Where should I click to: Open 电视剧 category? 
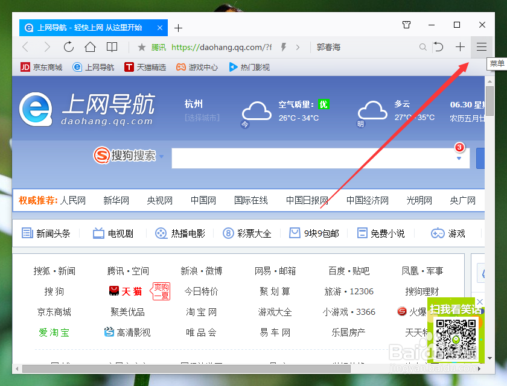click(113, 233)
